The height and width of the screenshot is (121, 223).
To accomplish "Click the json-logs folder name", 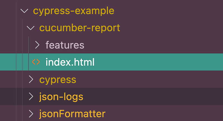I will [x=61, y=97].
